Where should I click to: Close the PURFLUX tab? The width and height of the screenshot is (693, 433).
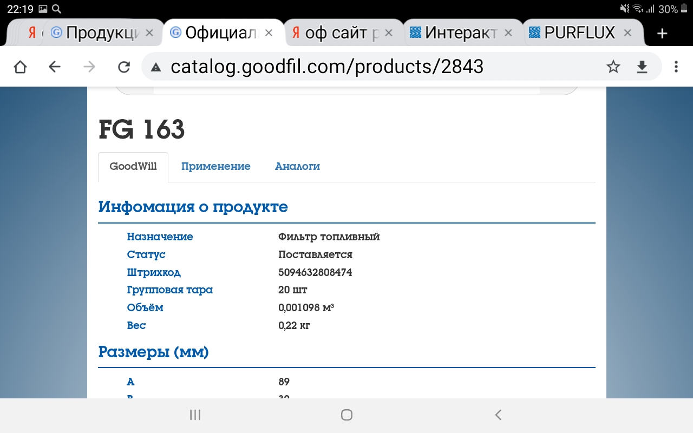click(x=627, y=33)
